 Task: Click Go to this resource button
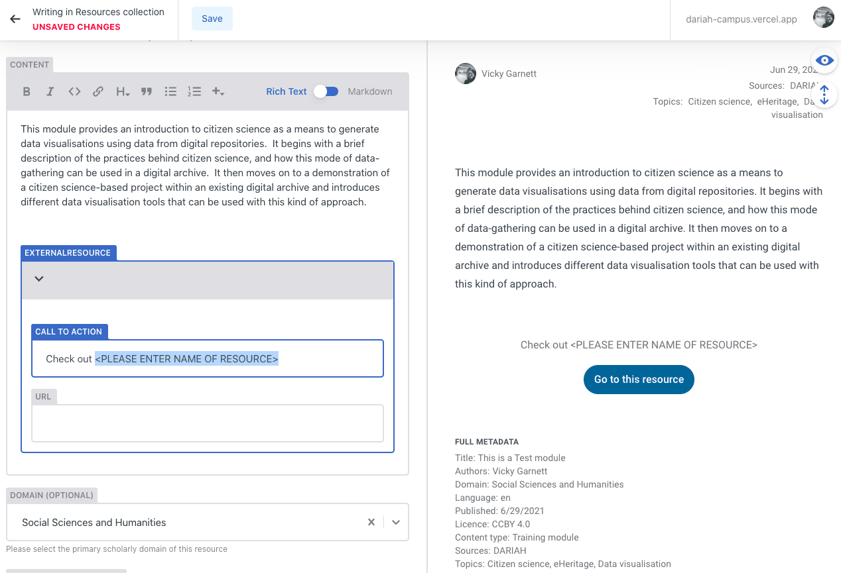[x=639, y=380]
